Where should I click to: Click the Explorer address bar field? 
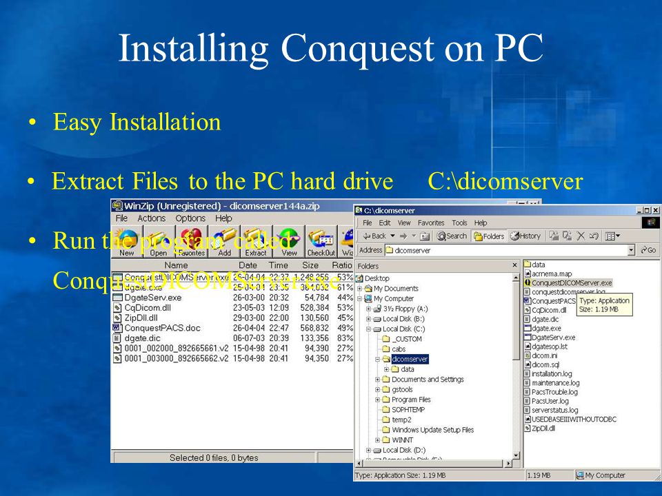510,250
